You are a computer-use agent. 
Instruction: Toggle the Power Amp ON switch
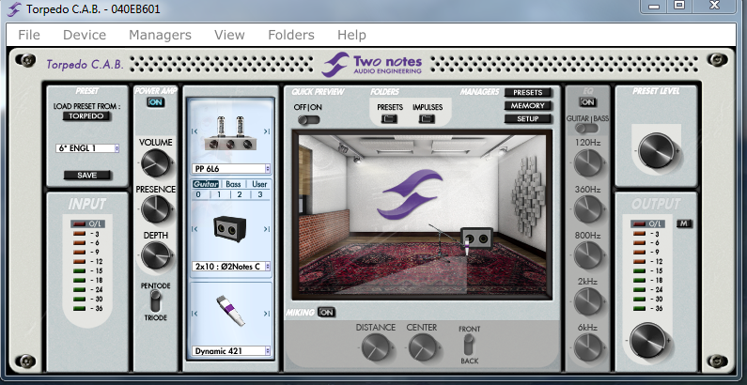click(156, 102)
